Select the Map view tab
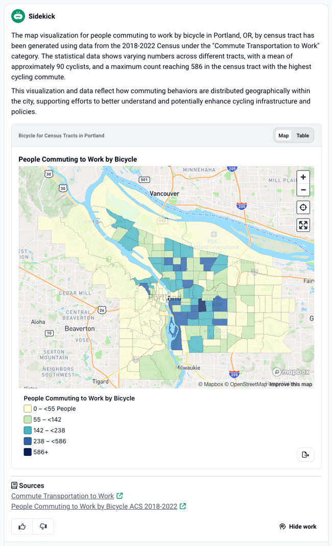Screen dimensions: 332x546 pyautogui.click(x=283, y=136)
